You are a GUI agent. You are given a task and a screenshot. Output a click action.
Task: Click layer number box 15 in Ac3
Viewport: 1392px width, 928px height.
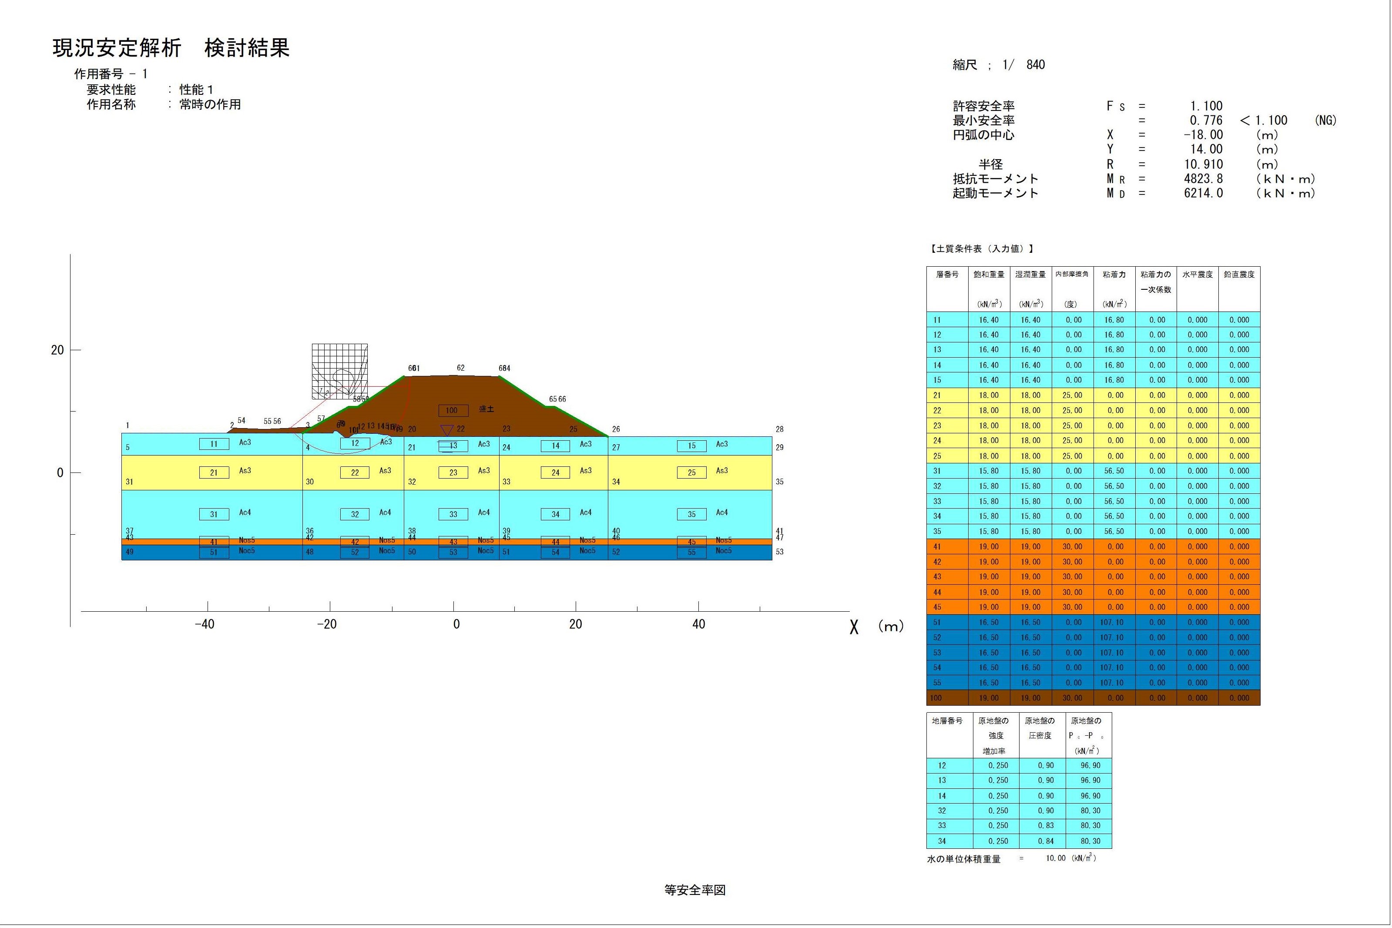(x=691, y=446)
